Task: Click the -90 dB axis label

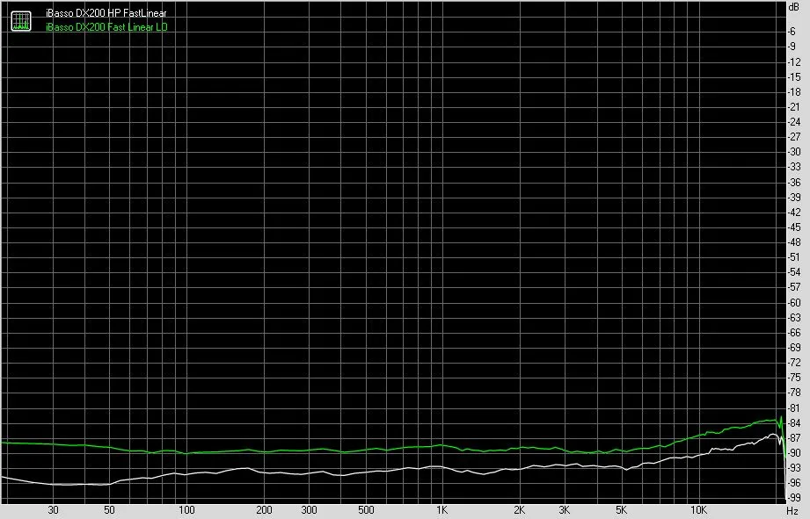Action: click(x=794, y=453)
